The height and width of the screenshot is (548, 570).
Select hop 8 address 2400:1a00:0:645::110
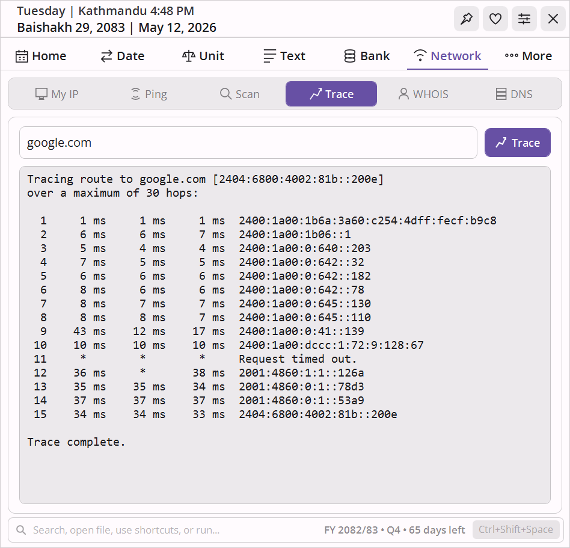tap(305, 317)
